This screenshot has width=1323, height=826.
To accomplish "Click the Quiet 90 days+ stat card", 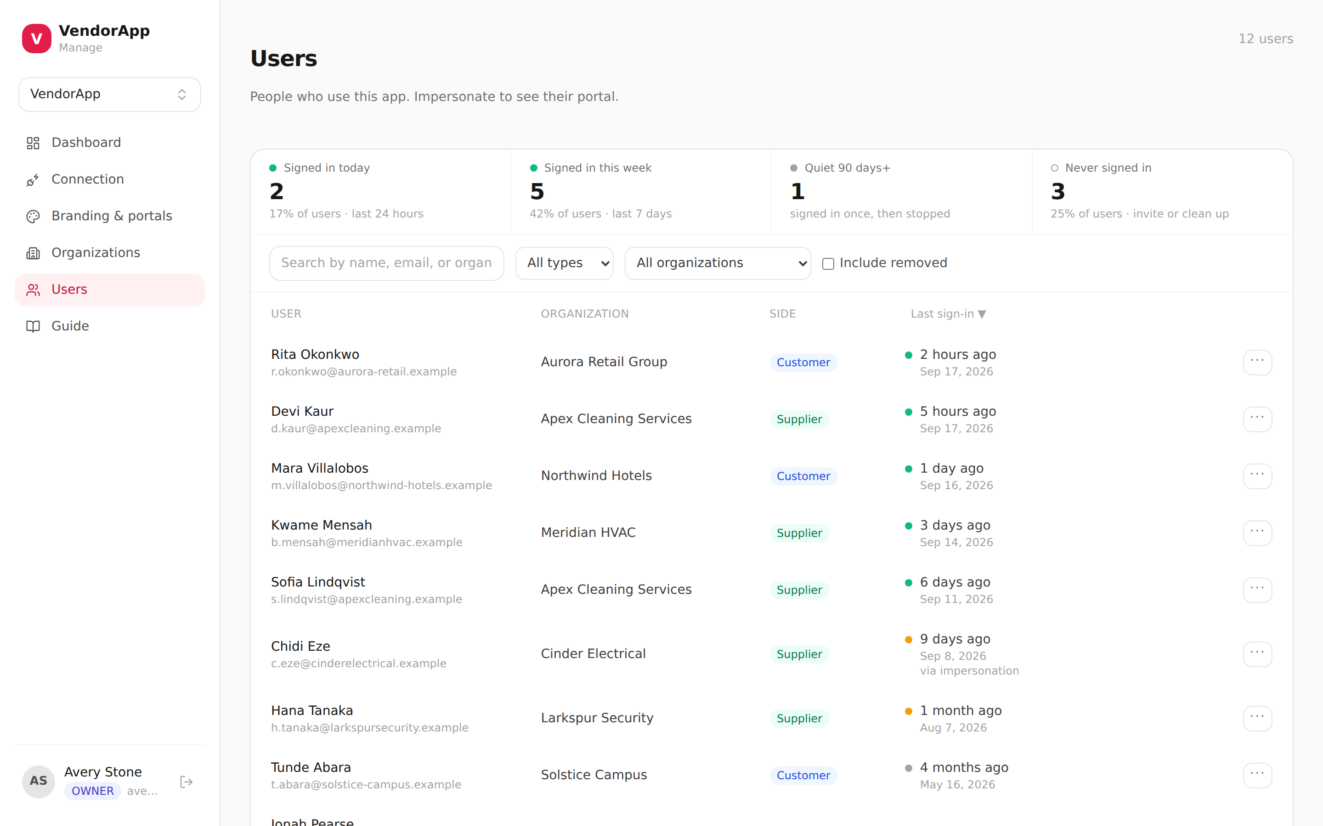I will 901,191.
